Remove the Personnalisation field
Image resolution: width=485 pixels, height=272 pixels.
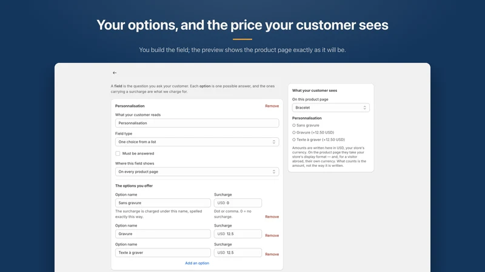(272, 106)
